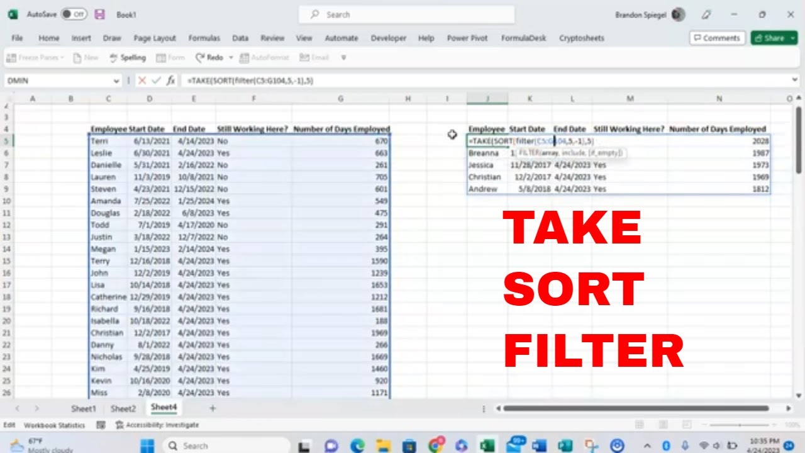Click the cell containing Christian in column J
Image resolution: width=805 pixels, height=453 pixels.
(487, 177)
